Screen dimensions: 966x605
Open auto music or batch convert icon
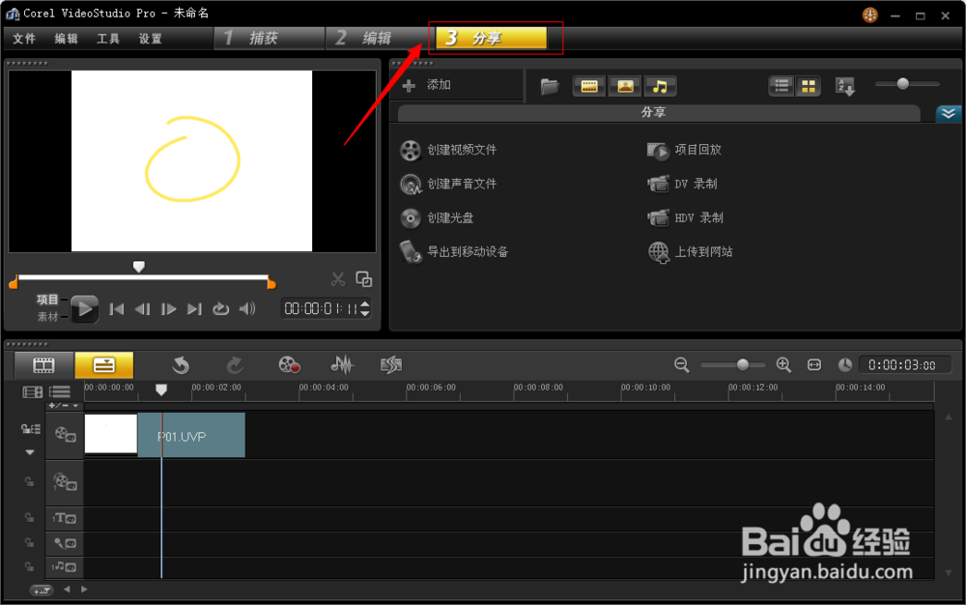pos(391,364)
